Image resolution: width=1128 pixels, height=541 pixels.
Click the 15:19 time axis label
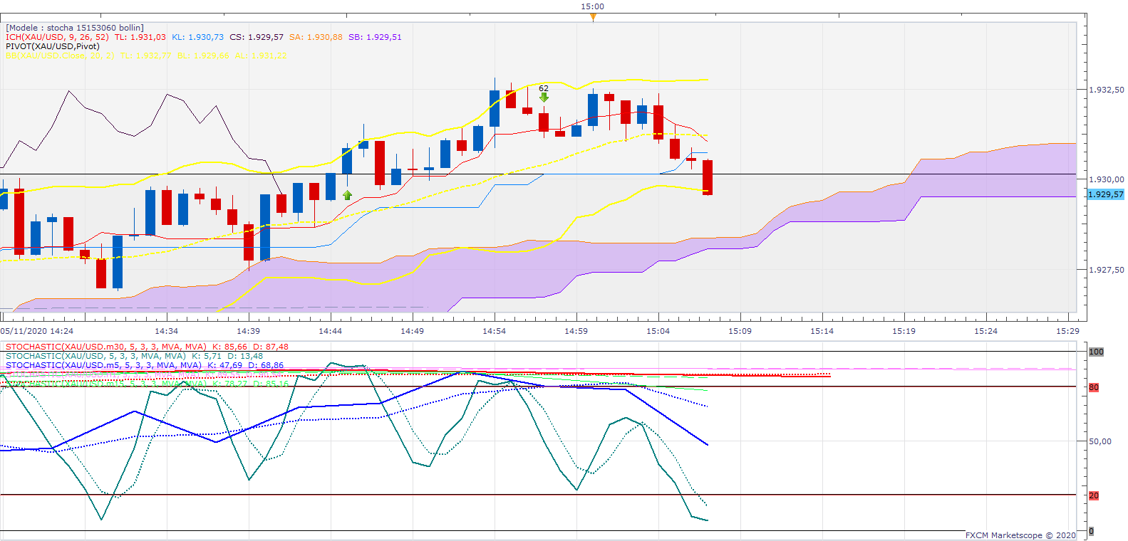pos(904,331)
